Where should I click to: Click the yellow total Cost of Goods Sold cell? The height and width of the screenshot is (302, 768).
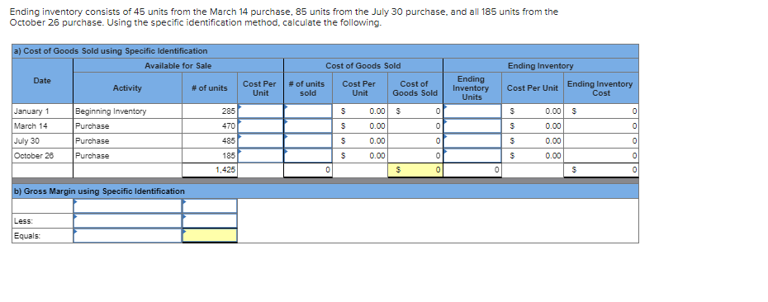coord(415,170)
